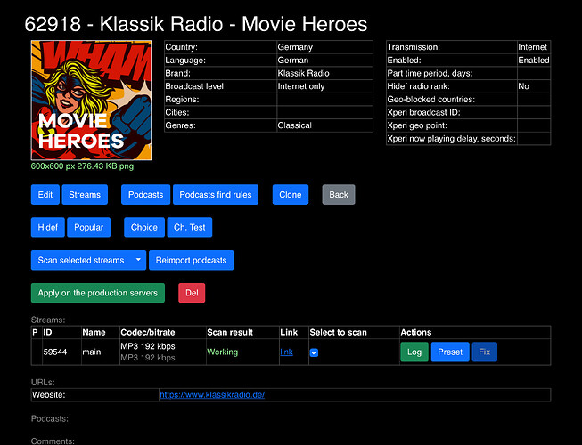Click the 'German' language value
The height and width of the screenshot is (445, 582).
coord(293,61)
